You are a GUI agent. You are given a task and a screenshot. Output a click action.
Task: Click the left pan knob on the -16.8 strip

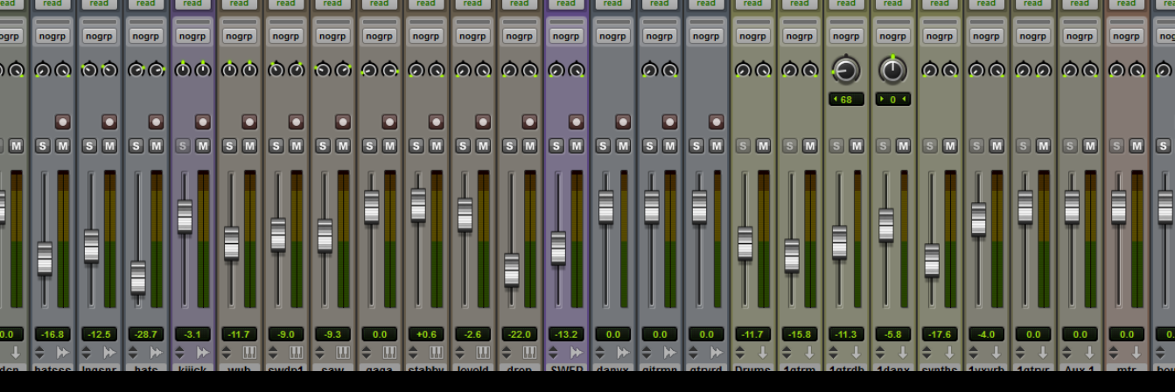coord(43,70)
